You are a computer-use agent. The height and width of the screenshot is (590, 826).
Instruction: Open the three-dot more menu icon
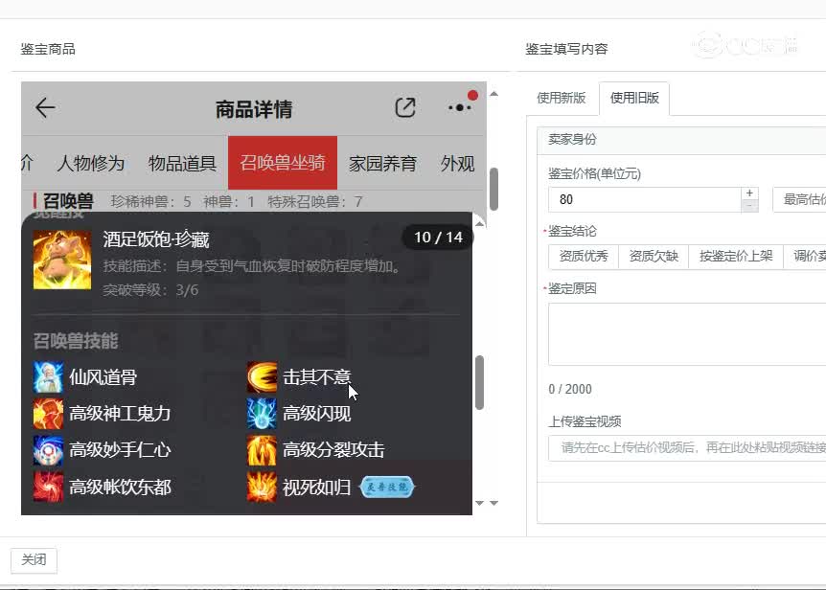click(459, 108)
